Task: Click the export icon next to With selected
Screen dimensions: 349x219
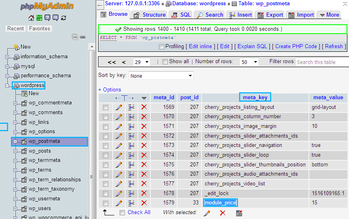Action: pos(239,213)
